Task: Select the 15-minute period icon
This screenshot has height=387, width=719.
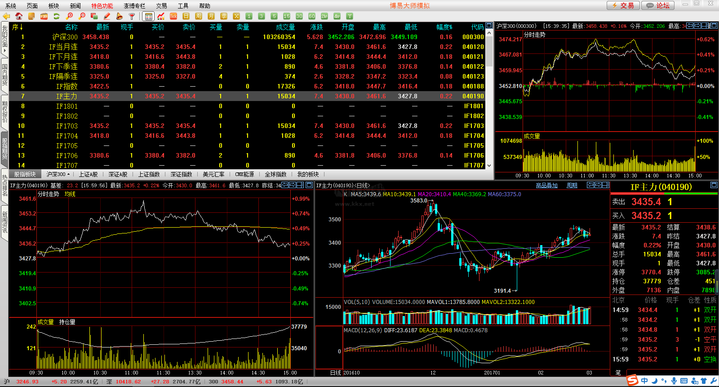Action: pyautogui.click(x=287, y=16)
